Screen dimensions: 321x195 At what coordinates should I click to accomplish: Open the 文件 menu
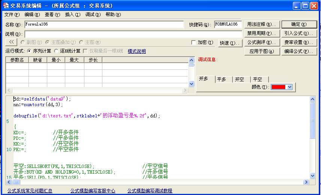12,15
